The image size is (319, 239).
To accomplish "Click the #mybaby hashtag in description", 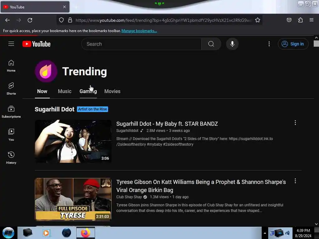I will click(155, 144).
